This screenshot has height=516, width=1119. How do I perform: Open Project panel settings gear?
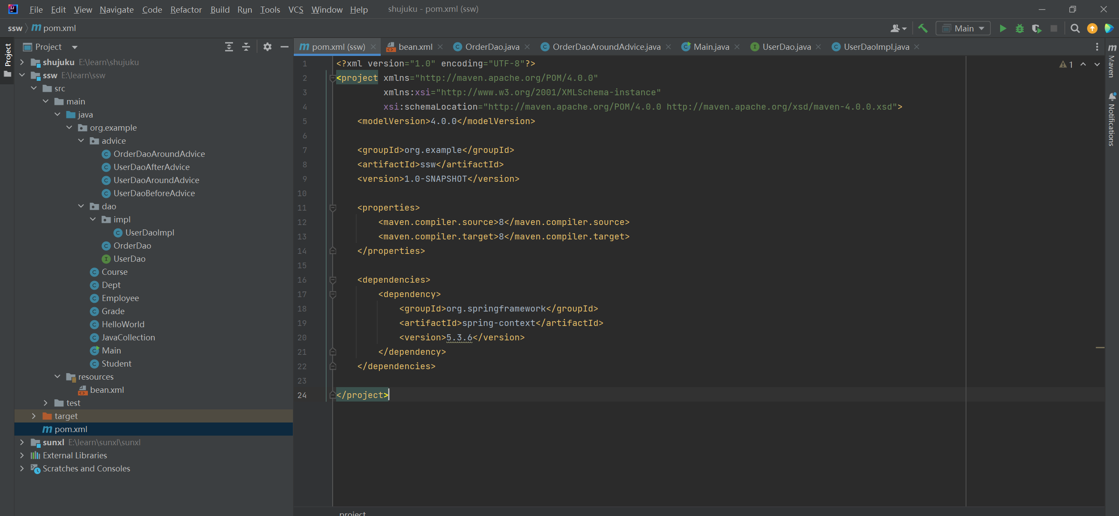point(267,47)
